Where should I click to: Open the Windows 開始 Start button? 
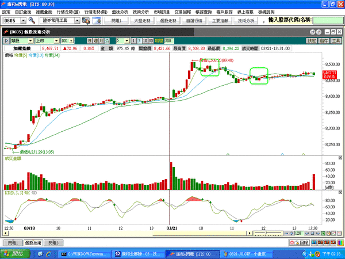15,254
